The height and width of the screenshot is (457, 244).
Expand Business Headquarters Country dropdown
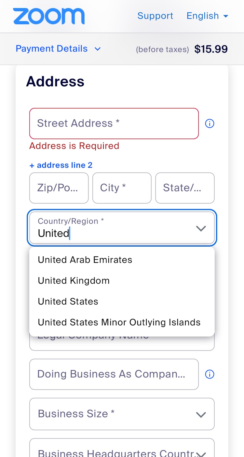(122, 451)
